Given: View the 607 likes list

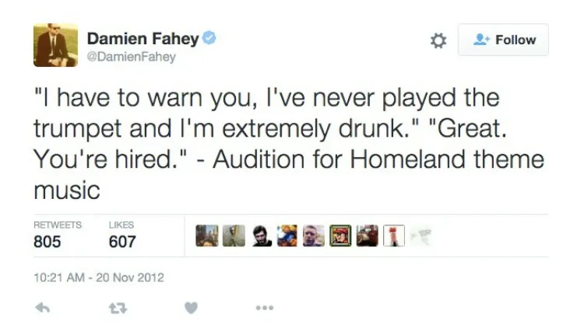Looking at the screenshot, I should coord(122,235).
